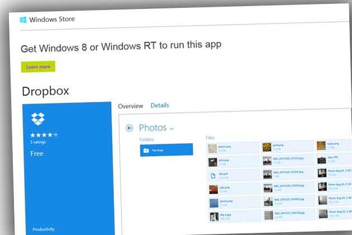Expand the Photos dropdown chevron
352x235 pixels.
pos(172,129)
